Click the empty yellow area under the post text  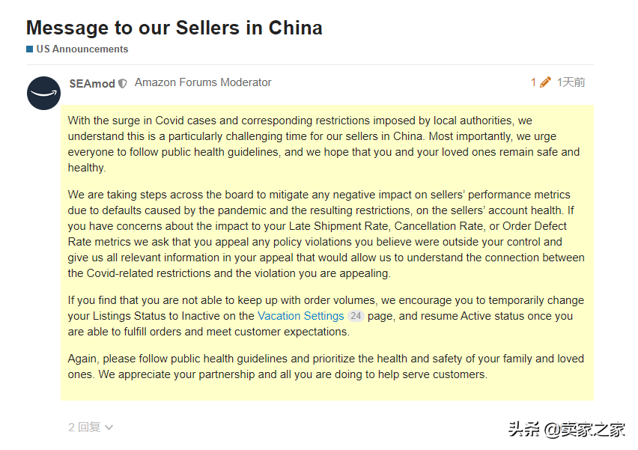[x=327, y=391]
